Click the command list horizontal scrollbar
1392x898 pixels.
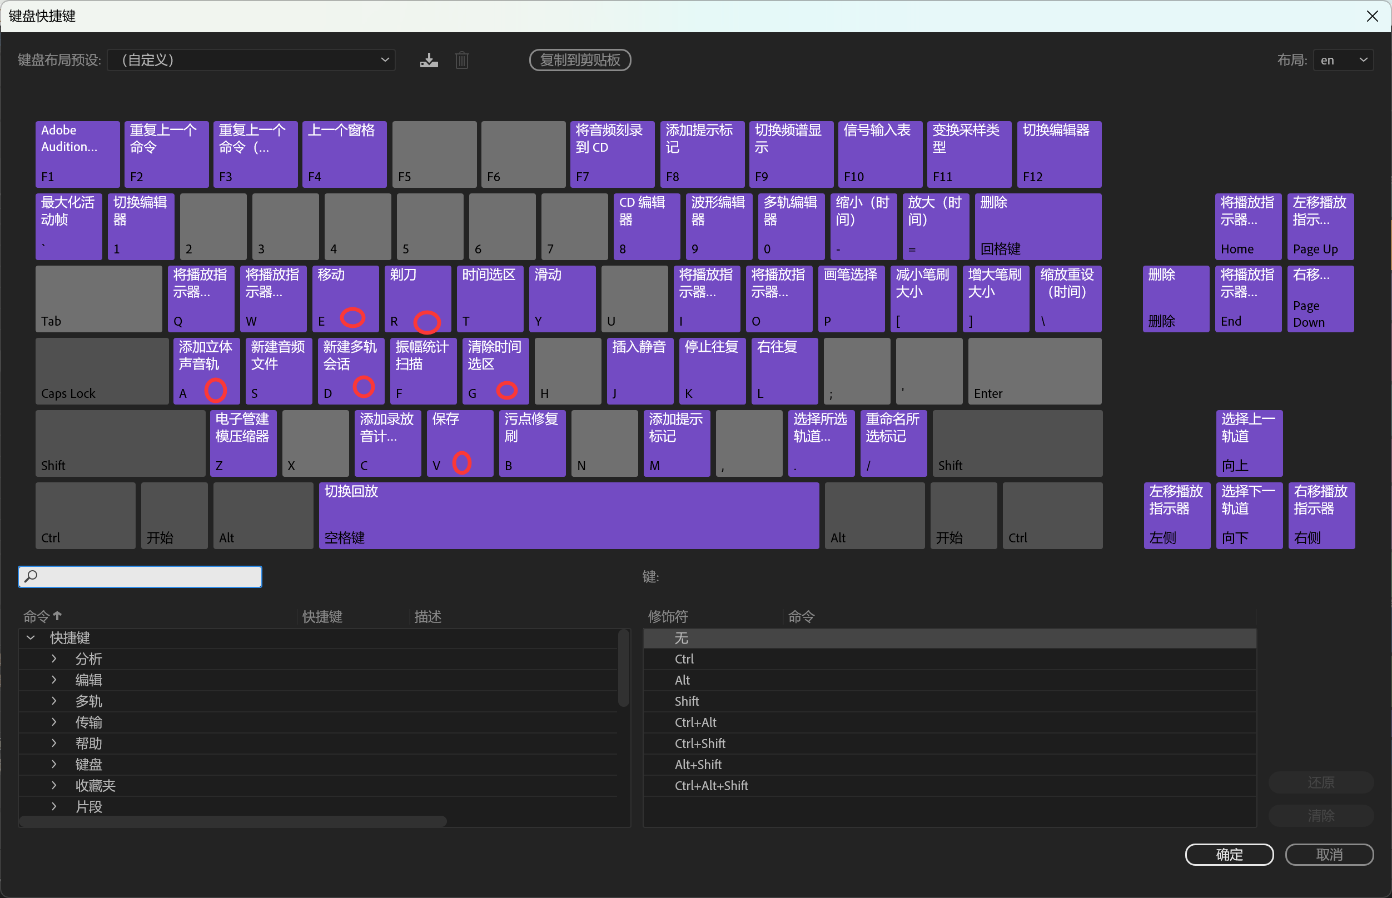coord(233,821)
